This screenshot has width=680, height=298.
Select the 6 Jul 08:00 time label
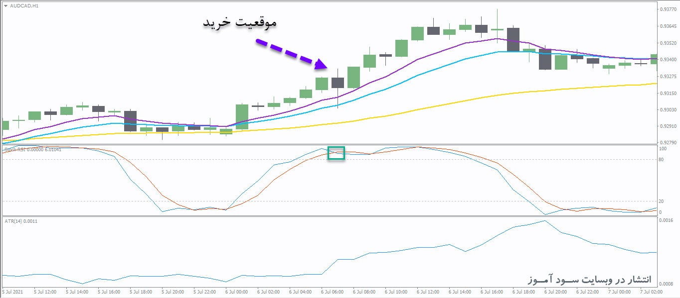click(x=364, y=292)
